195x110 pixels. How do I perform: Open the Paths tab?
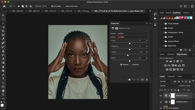click(x=180, y=76)
